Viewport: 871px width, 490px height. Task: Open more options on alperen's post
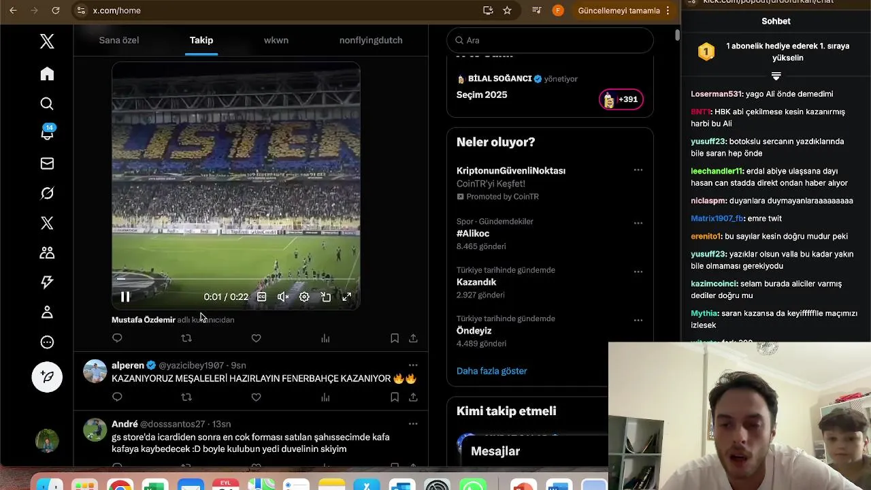coord(413,365)
